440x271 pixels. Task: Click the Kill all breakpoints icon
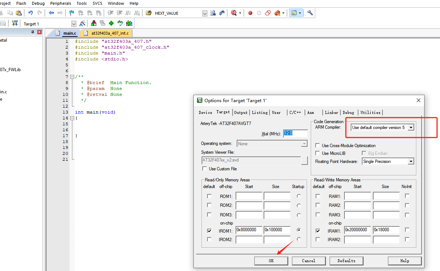(x=277, y=13)
